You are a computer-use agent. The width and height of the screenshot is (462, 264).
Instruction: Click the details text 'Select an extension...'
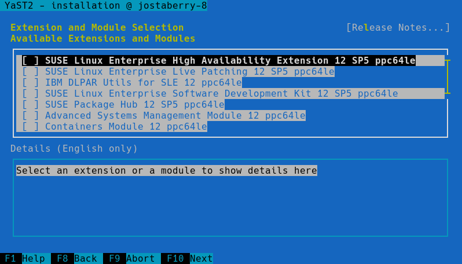coord(166,171)
